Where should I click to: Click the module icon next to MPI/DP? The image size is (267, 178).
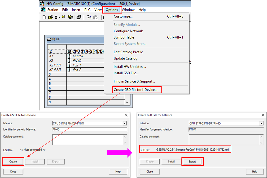[x=69, y=56]
